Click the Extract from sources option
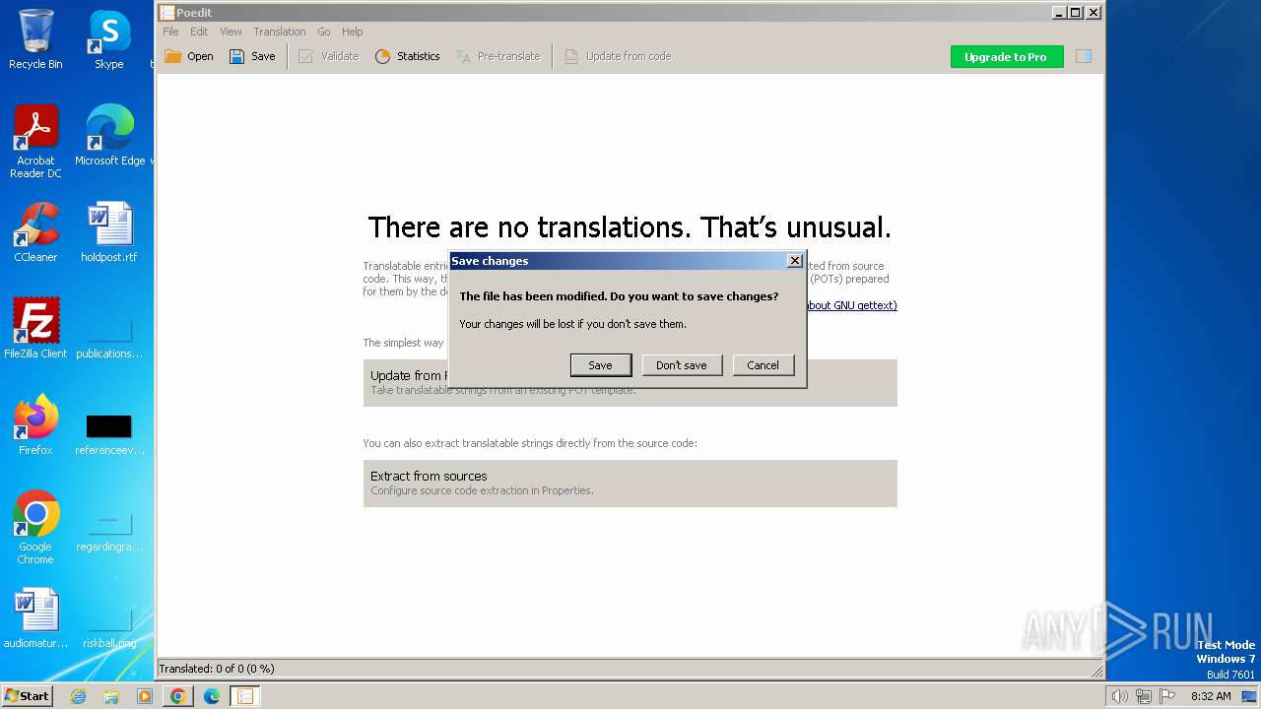This screenshot has width=1261, height=709. pos(630,483)
